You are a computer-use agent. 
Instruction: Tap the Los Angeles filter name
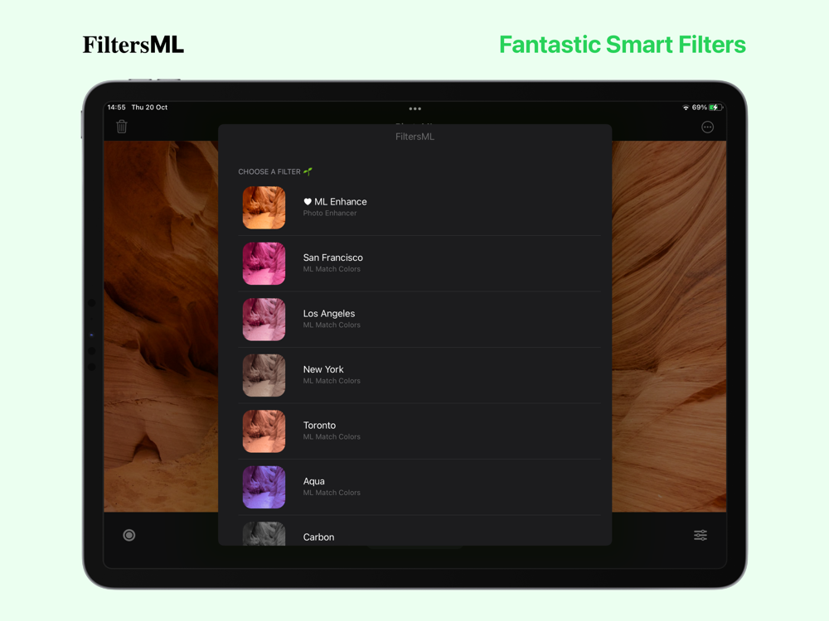point(329,314)
